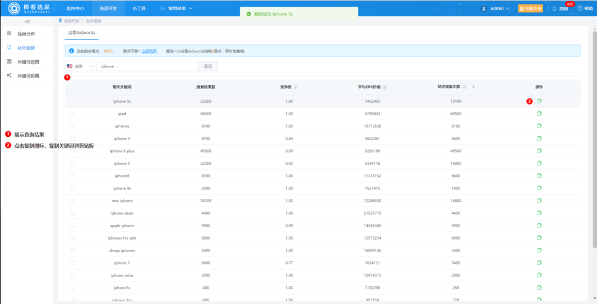The height and width of the screenshot is (304, 597).
Task: Copy keyword in the new iphone row
Action: pyautogui.click(x=539, y=201)
